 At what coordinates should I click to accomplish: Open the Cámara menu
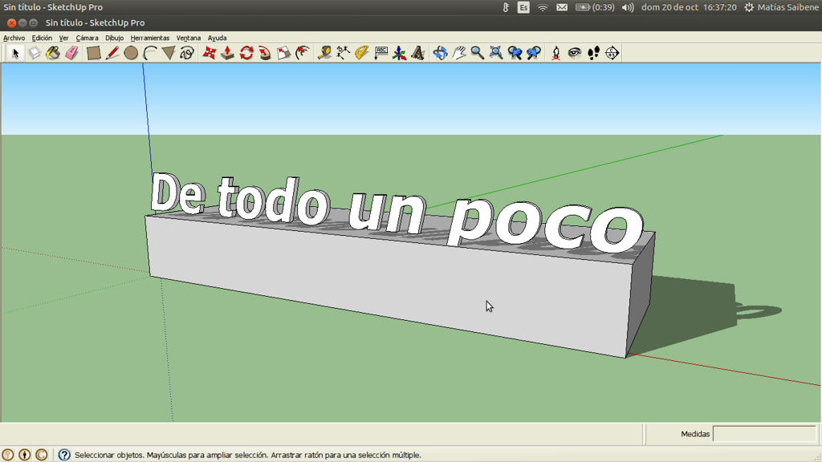87,38
